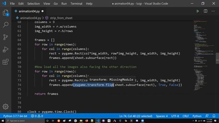This screenshot has width=219, height=123.
Task: Open the Run and Debug view
Action: (5, 49)
